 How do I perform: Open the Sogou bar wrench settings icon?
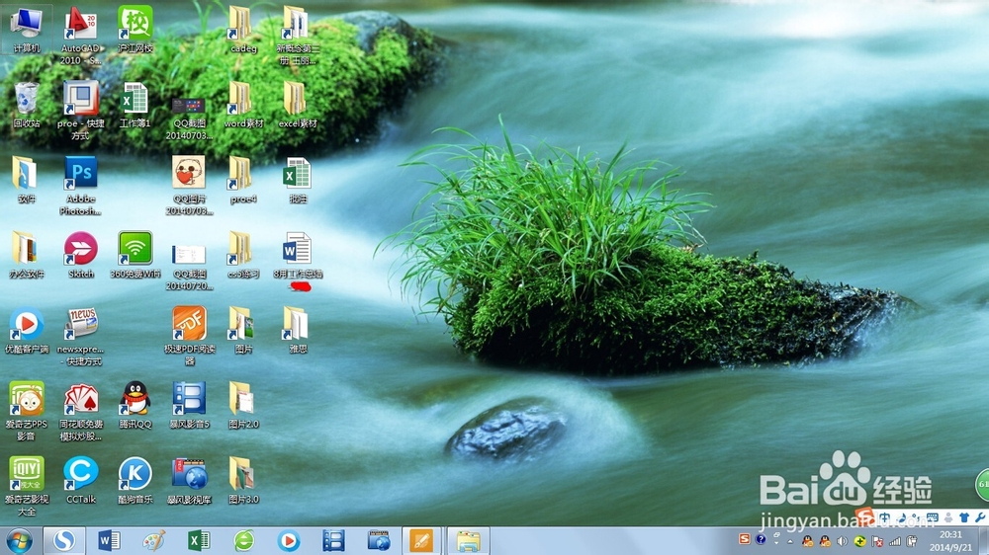(979, 517)
